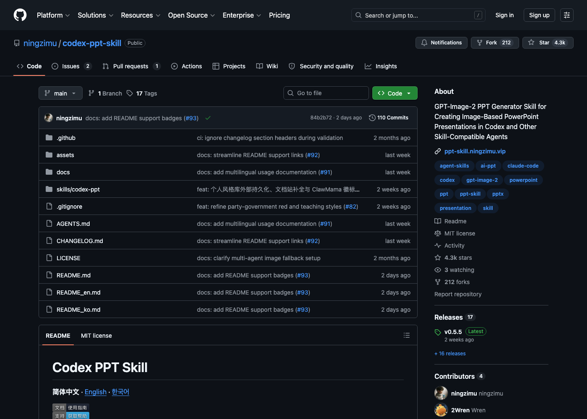
Task: Open the AGENTS.md file
Action: click(x=73, y=224)
